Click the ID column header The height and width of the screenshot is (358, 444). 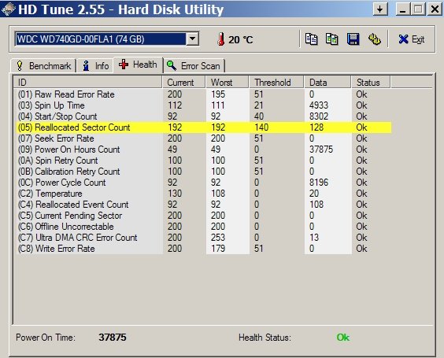point(88,83)
